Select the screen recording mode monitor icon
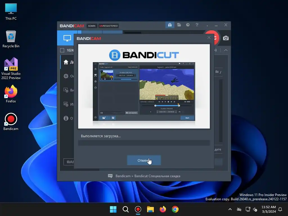The height and width of the screenshot is (216, 288). click(x=67, y=38)
